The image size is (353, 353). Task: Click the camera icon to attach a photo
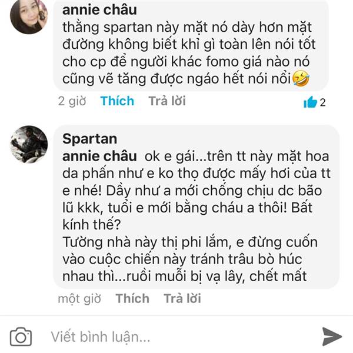pyautogui.click(x=21, y=337)
